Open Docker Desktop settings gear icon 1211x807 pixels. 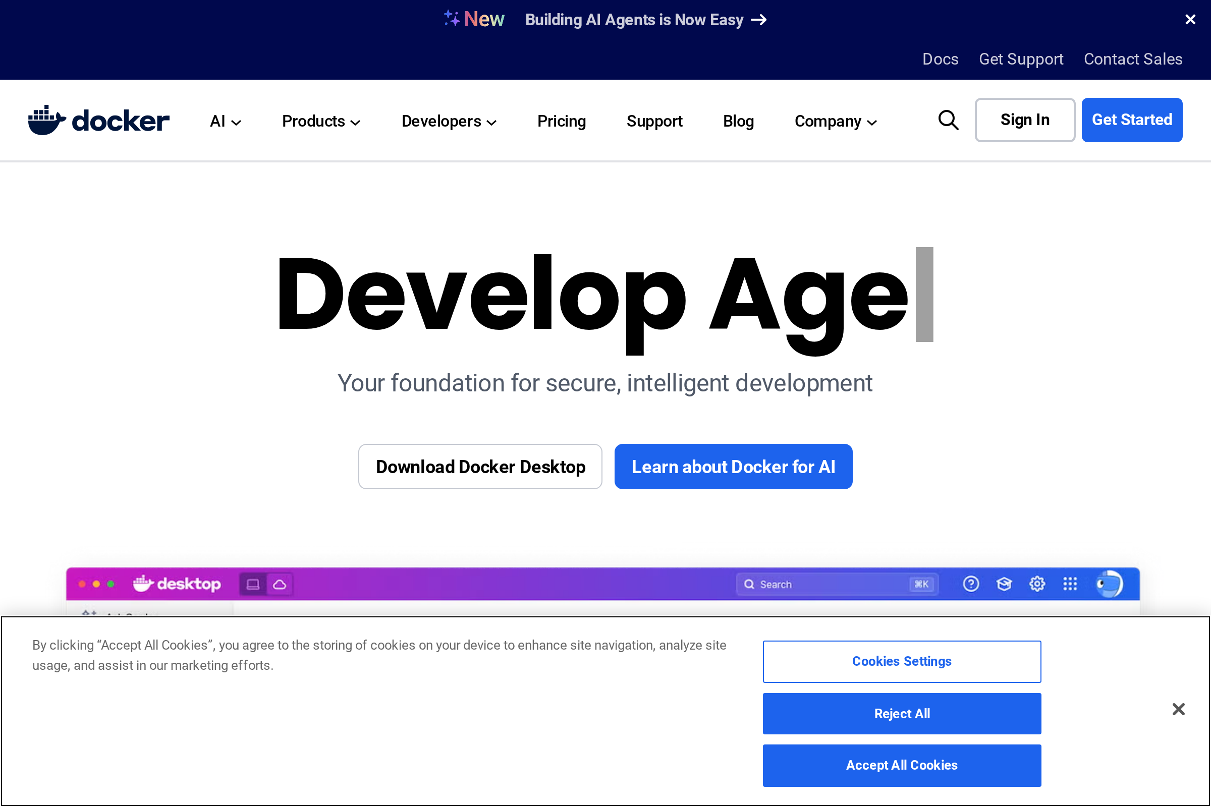[1037, 584]
